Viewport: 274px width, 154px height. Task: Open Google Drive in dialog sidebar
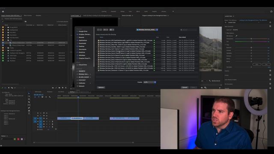pos(83,31)
